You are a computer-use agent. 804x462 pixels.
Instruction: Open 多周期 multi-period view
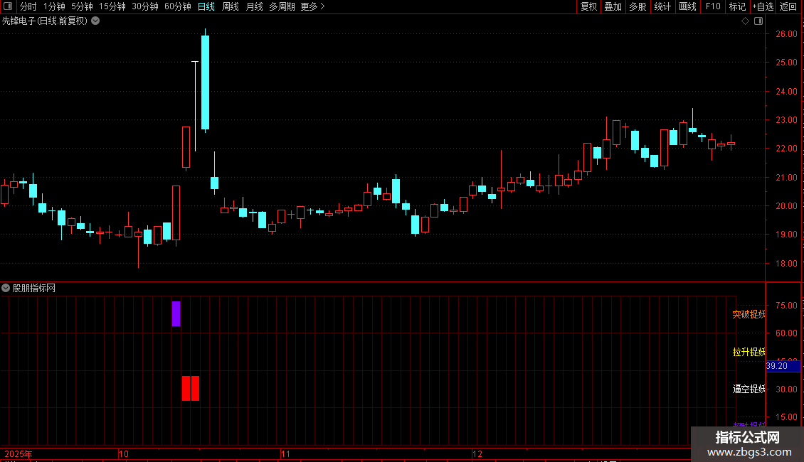click(282, 6)
